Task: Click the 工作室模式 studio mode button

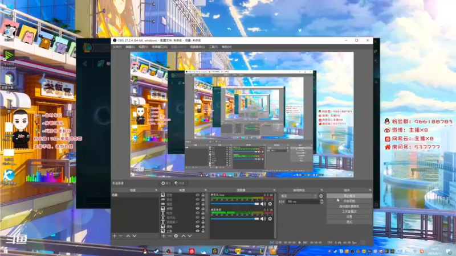Action: pyautogui.click(x=349, y=212)
